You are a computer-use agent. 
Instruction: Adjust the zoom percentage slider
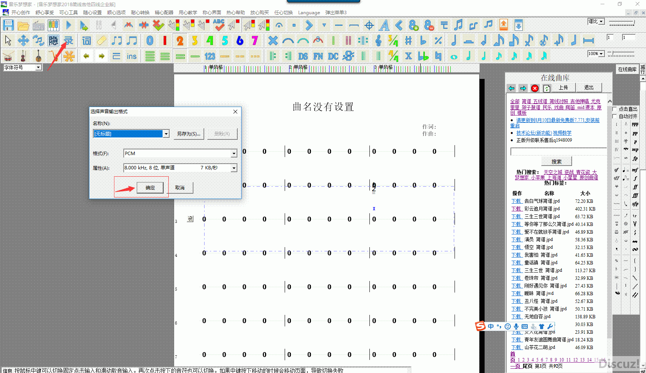coord(621,54)
